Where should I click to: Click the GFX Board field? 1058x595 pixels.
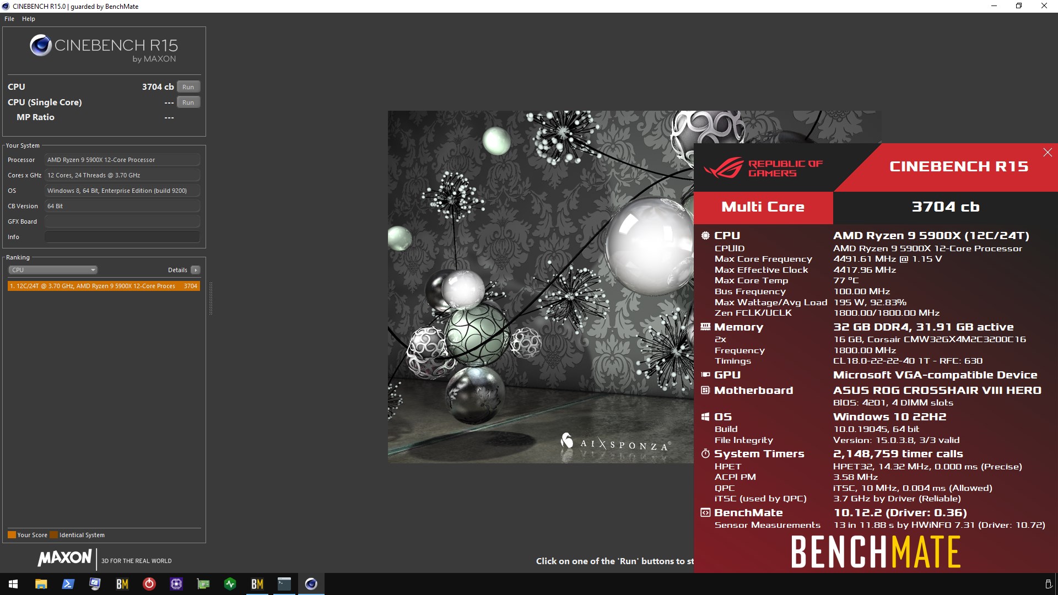click(122, 221)
